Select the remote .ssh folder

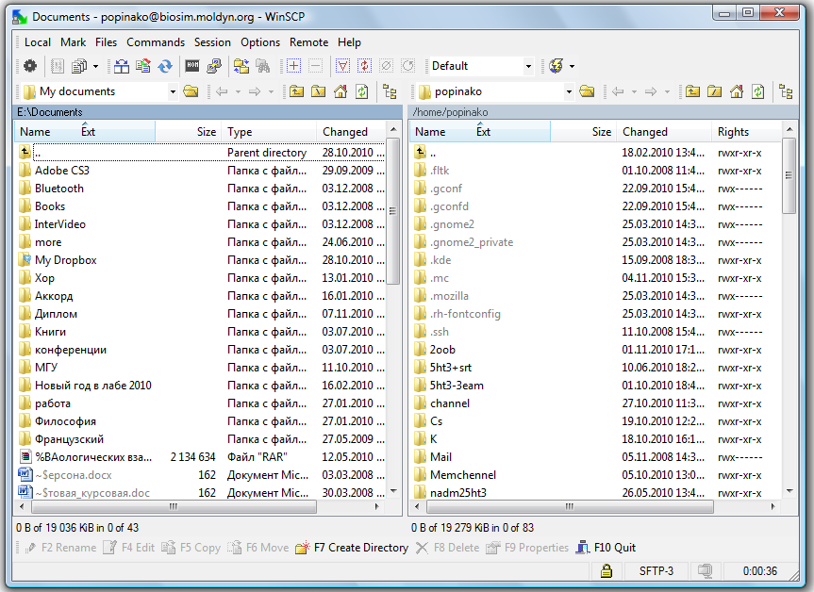click(431, 332)
